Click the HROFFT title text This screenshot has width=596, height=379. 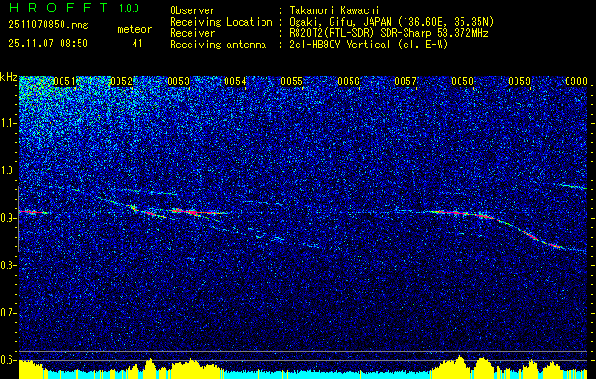pos(60,8)
